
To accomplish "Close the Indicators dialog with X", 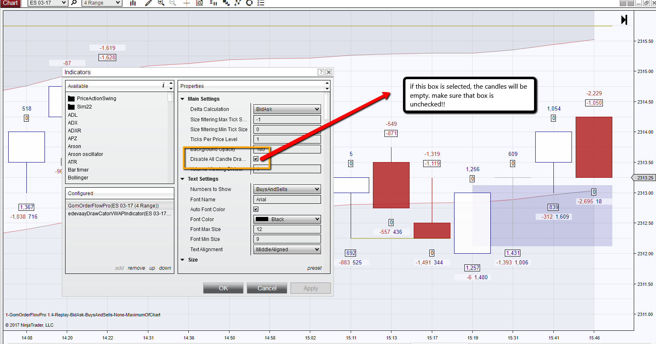I will tap(329, 72).
